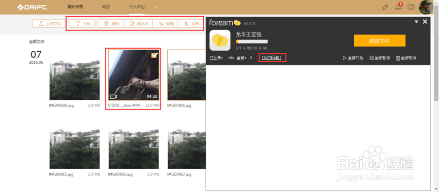Select the IMG00915.jpg thumbnail

point(75,149)
